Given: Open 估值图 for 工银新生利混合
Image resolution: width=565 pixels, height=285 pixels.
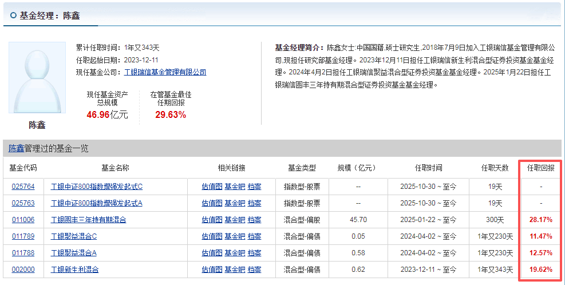Looking at the screenshot, I should click(212, 270).
